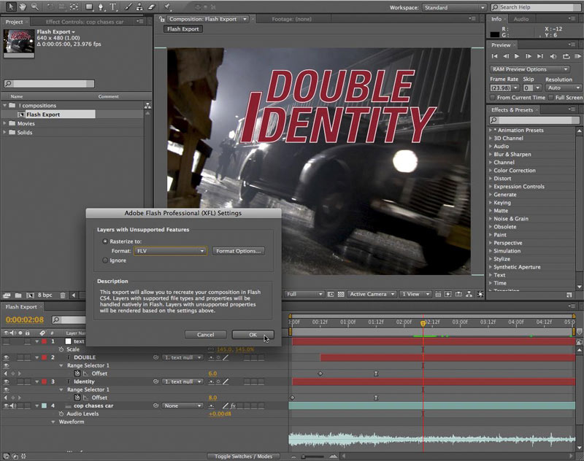Select the Hand tool in the toolbar
Screen dimensions: 584x461
[x=21, y=7]
